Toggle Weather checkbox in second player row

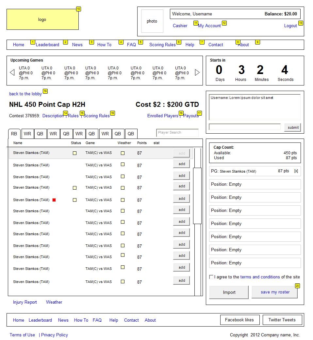pyautogui.click(x=123, y=164)
